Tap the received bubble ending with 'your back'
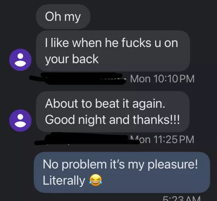Screen dimensions: 217x201 [113, 51]
